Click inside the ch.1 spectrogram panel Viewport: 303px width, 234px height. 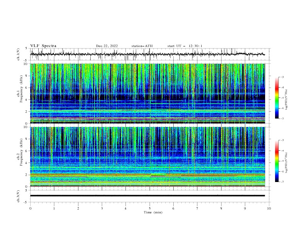[147, 93]
